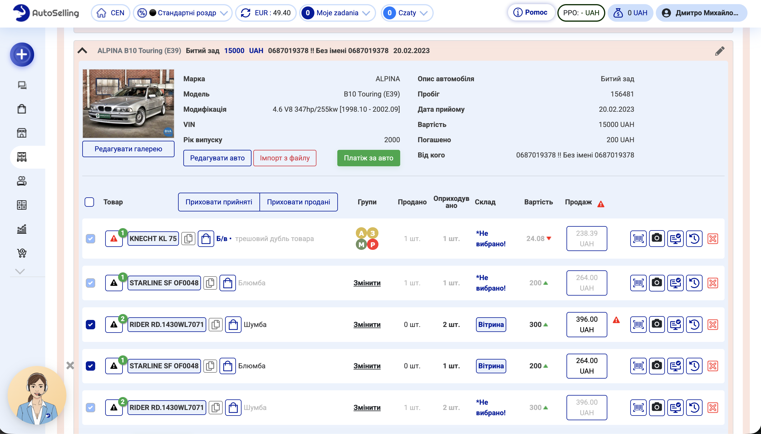
Task: Click the blue plus add button
Action: [22, 55]
